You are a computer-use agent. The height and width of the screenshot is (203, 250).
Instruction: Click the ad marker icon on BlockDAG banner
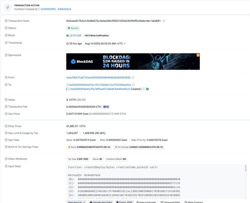(x=198, y=55)
